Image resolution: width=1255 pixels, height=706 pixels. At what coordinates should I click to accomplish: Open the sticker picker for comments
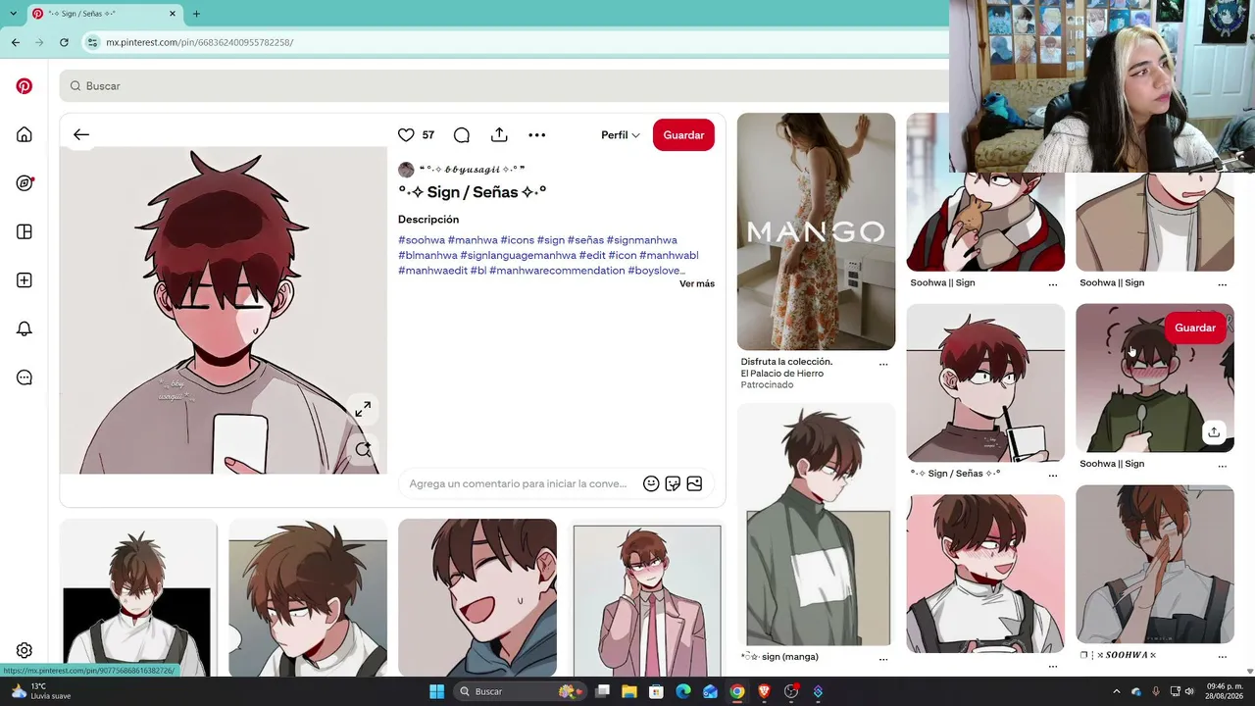(673, 483)
